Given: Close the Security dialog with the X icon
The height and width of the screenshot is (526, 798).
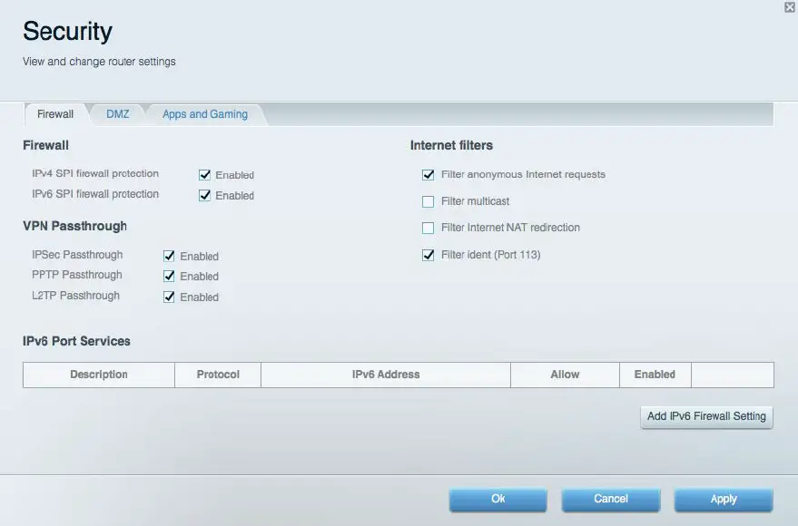Looking at the screenshot, I should [x=790, y=7].
